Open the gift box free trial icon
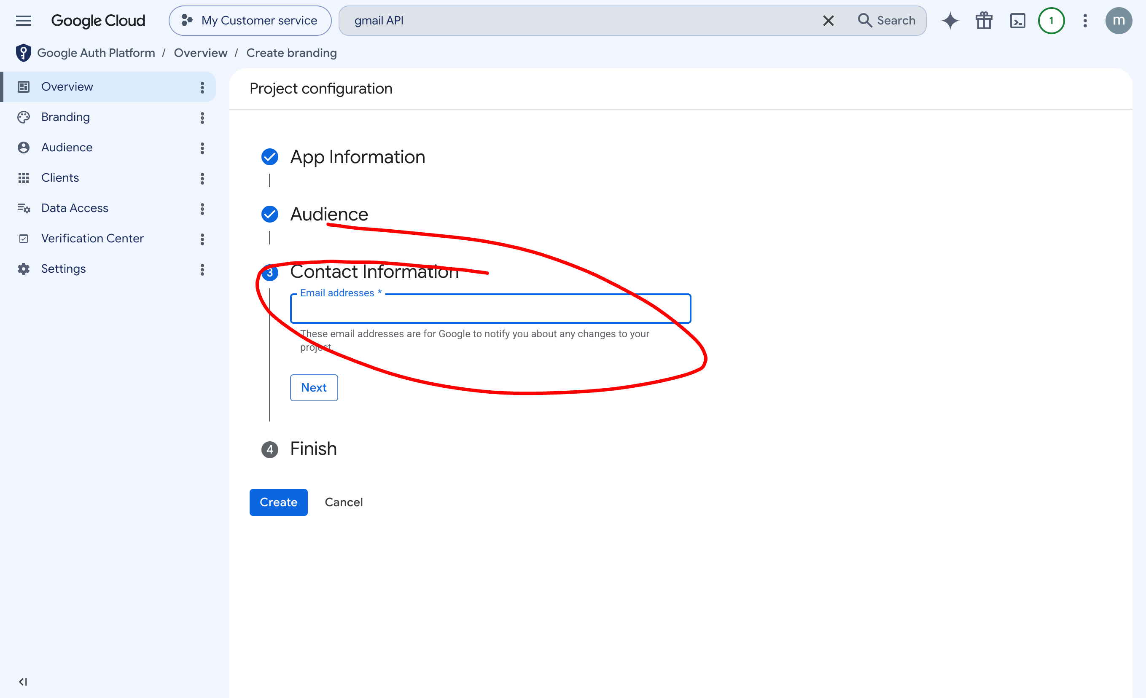Screen dimensions: 1146x698 (x=984, y=21)
